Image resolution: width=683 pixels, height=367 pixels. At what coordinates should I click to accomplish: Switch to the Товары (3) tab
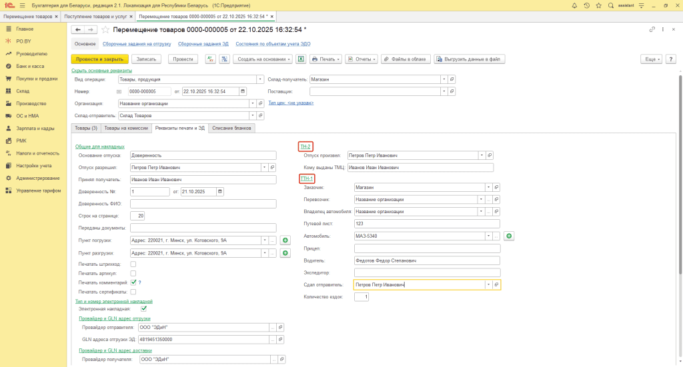tap(85, 128)
